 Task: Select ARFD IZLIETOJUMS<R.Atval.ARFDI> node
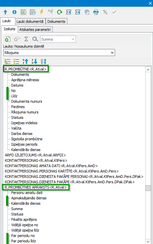pyautogui.click(x=35, y=155)
